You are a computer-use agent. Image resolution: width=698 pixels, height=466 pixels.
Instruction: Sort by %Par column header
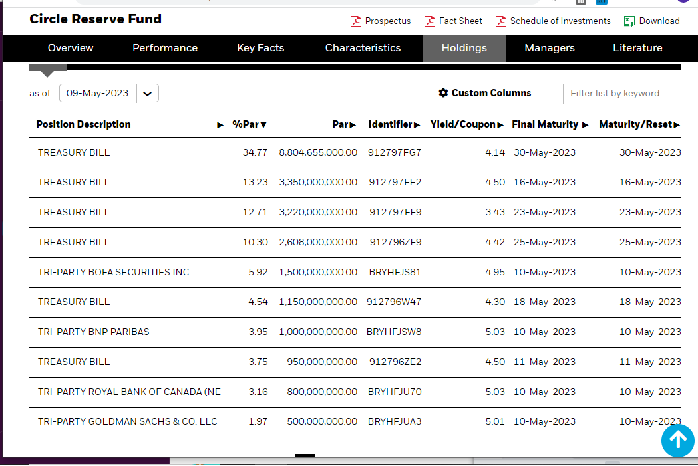250,124
